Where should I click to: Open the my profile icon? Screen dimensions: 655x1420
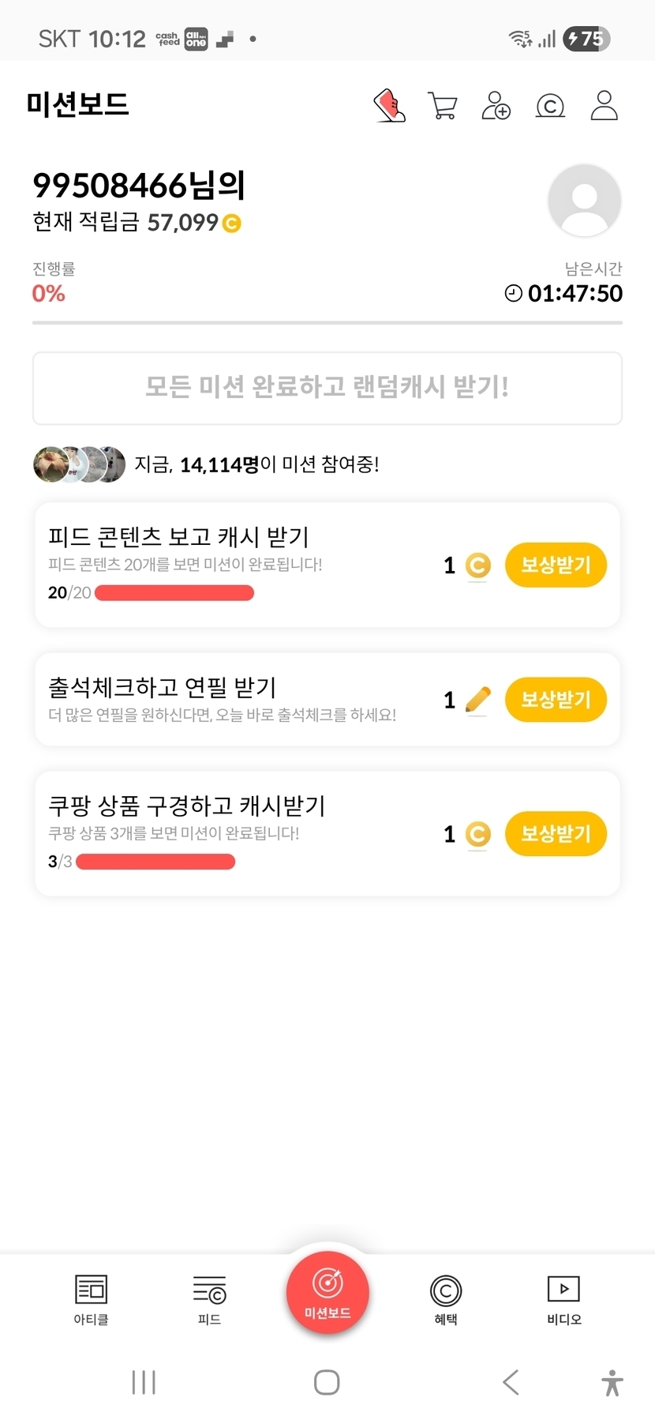point(604,105)
